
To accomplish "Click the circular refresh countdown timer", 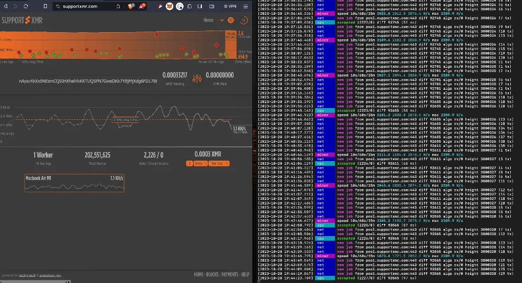I will coord(244,20).
